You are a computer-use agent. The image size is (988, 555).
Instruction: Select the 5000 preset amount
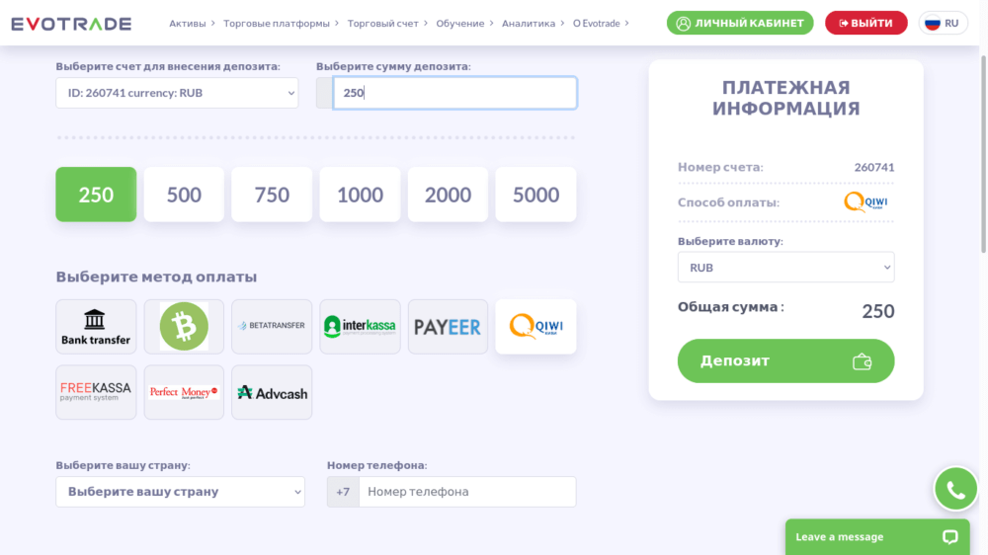pyautogui.click(x=535, y=195)
